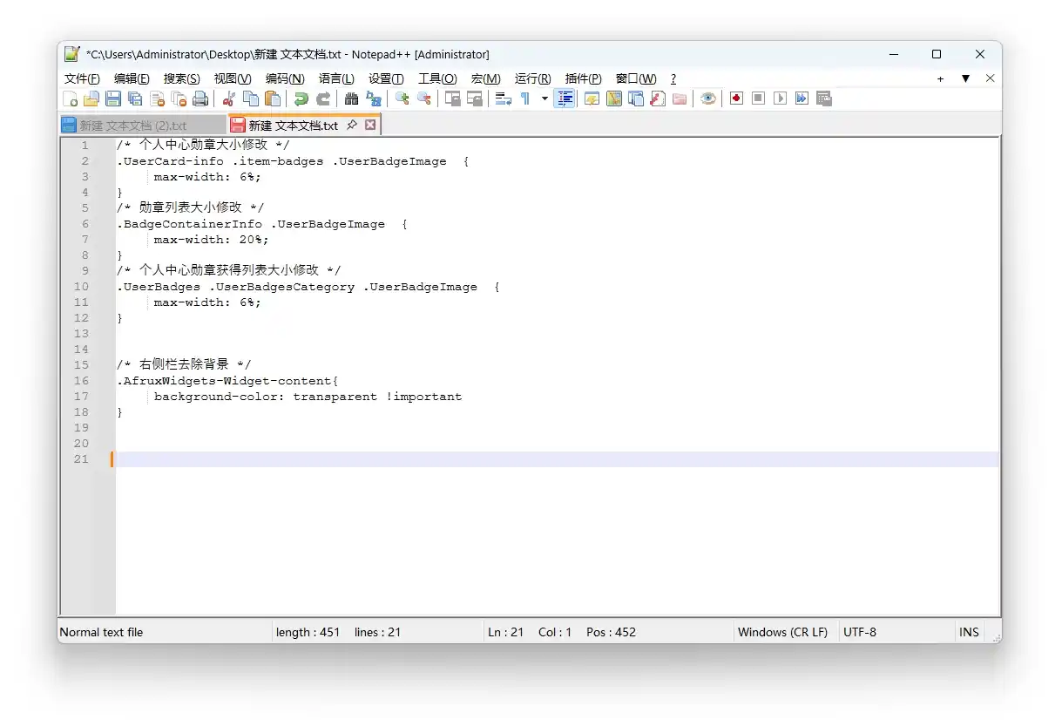This screenshot has height=720, width=1062.
Task: Click the Save file toolbar icon
Action: (113, 98)
